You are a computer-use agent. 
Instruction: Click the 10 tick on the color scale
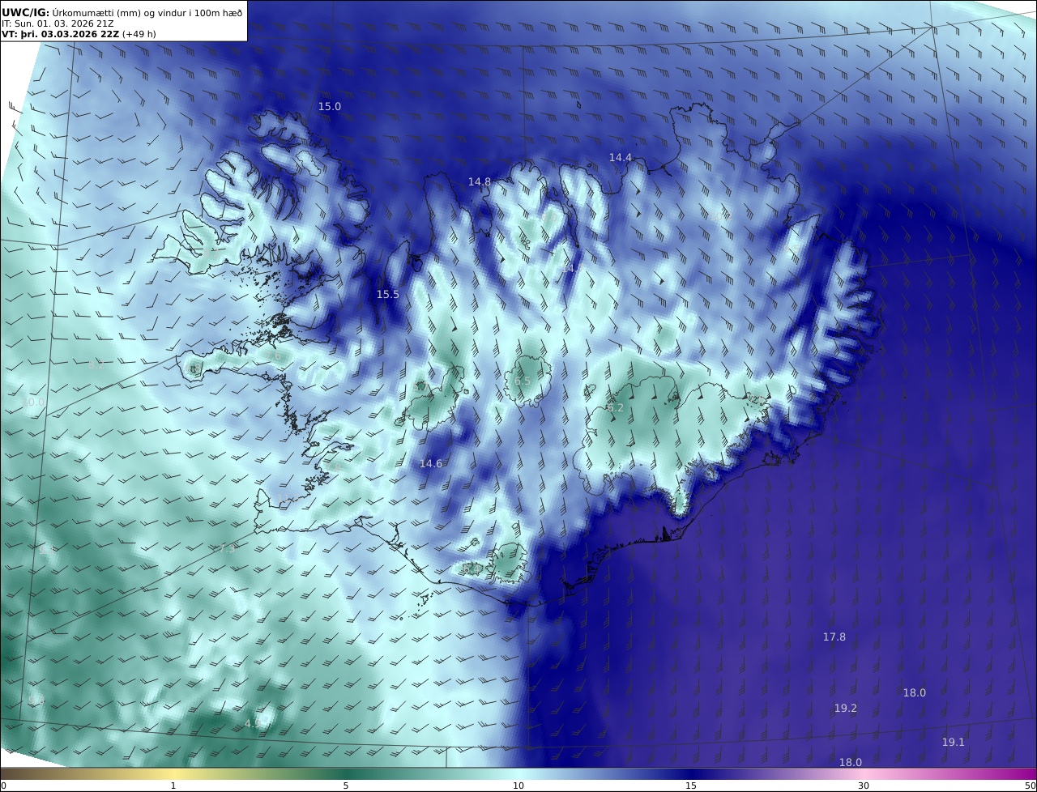[518, 786]
